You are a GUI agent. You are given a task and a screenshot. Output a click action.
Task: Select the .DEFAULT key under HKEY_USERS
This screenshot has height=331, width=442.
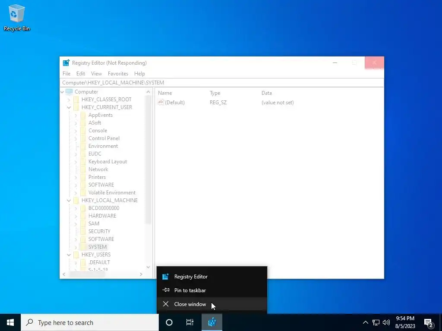click(x=99, y=262)
